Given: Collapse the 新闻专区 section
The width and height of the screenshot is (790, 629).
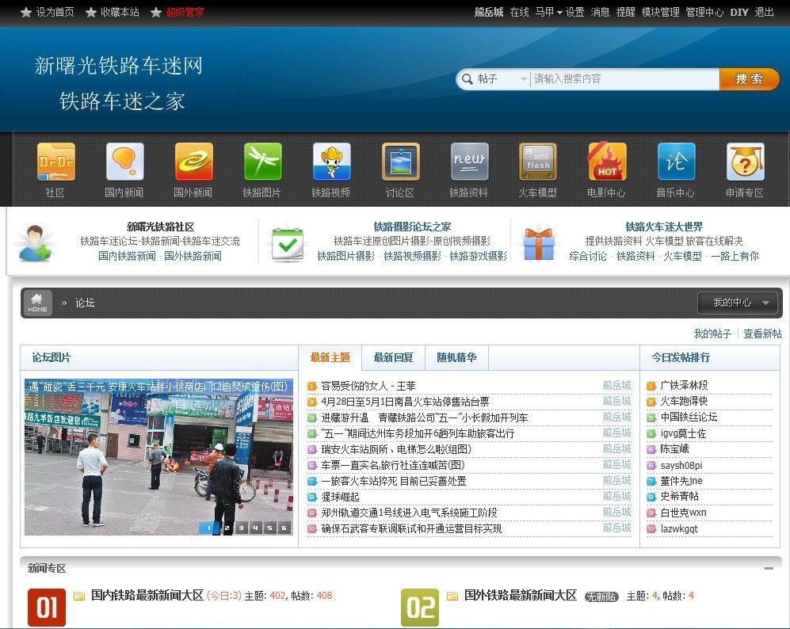Looking at the screenshot, I should pos(769,569).
